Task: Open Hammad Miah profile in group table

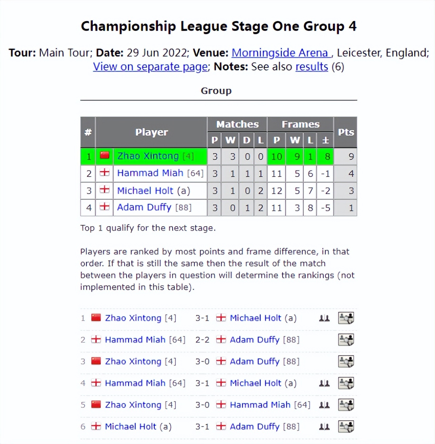Action: coord(150,173)
